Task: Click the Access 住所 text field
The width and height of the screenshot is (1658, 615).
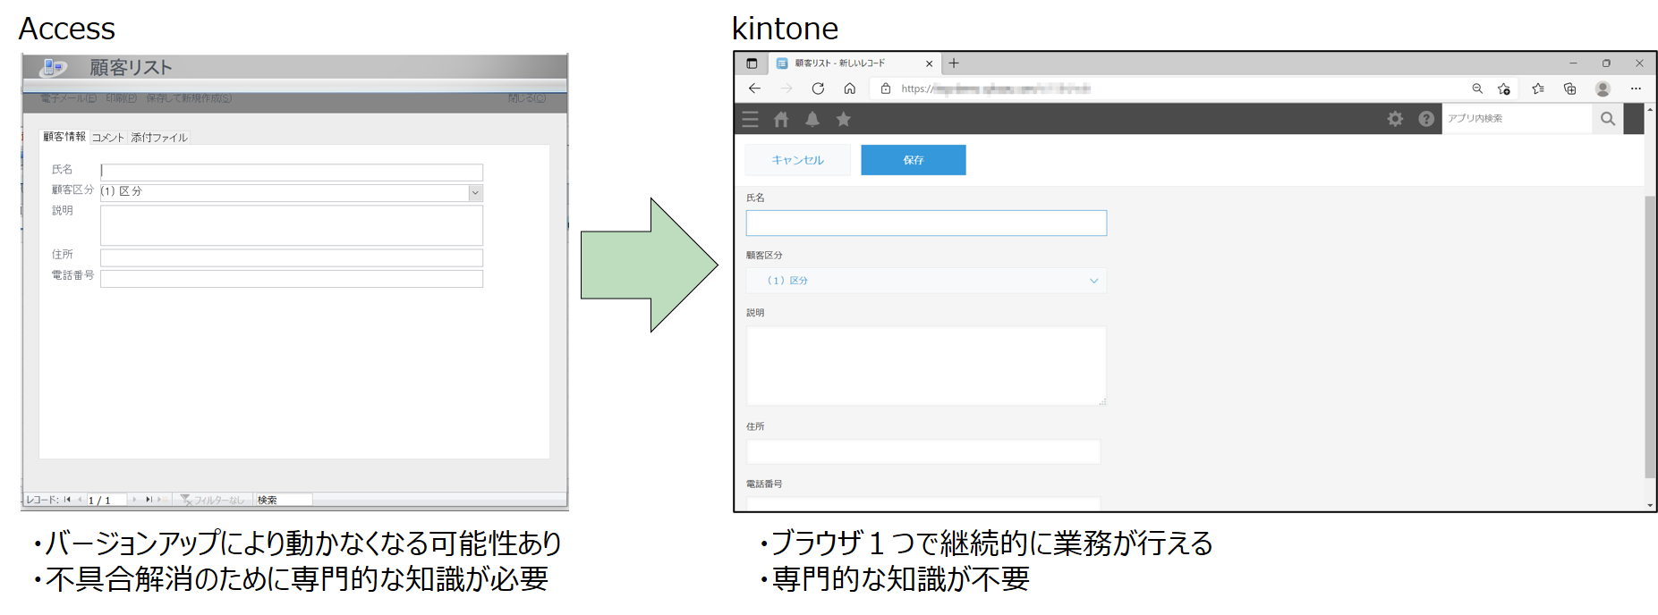Action: 292,257
